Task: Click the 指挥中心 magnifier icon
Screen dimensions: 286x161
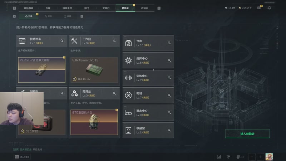Action: [169, 60]
